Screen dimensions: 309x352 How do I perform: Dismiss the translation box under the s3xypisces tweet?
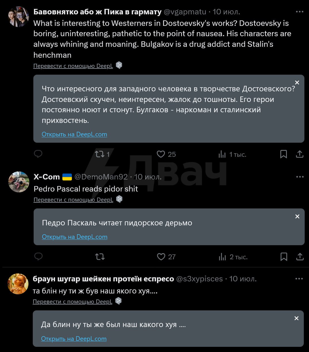click(x=297, y=318)
